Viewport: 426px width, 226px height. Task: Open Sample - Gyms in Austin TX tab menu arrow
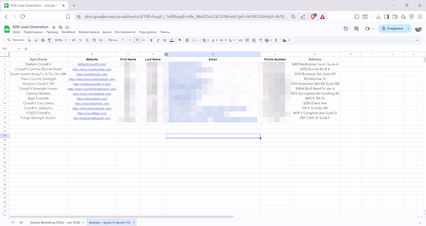coord(133,223)
